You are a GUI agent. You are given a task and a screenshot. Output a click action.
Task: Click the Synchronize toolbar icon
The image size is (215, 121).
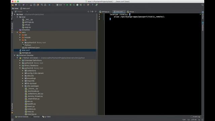tap(19, 5)
